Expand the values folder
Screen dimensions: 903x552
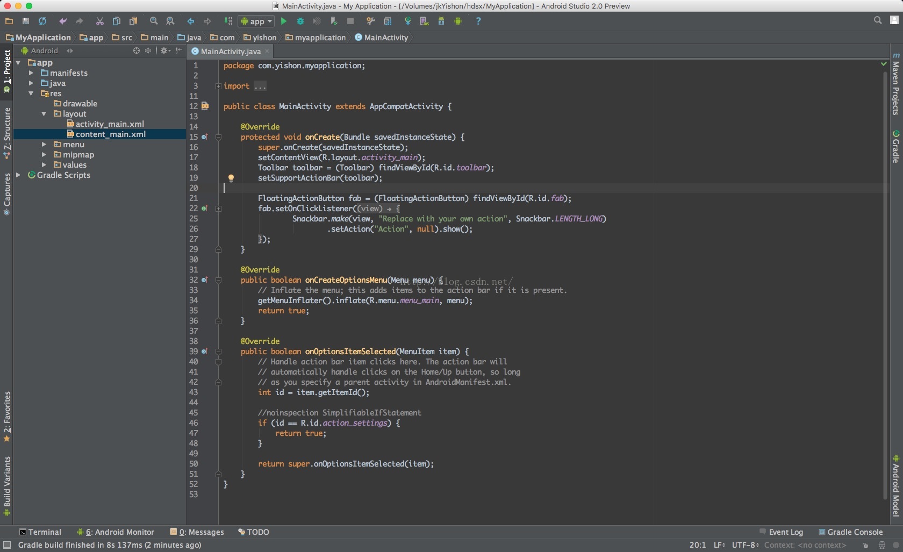[x=44, y=165]
